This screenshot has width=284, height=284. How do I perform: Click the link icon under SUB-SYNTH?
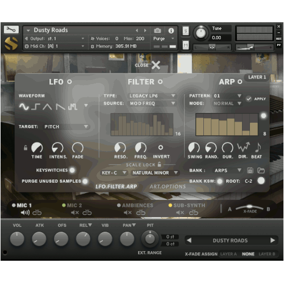(194, 212)
